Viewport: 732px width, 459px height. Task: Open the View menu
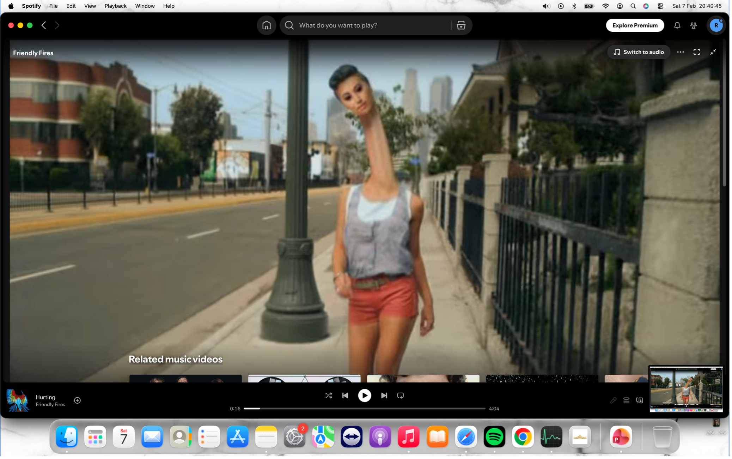tap(90, 6)
